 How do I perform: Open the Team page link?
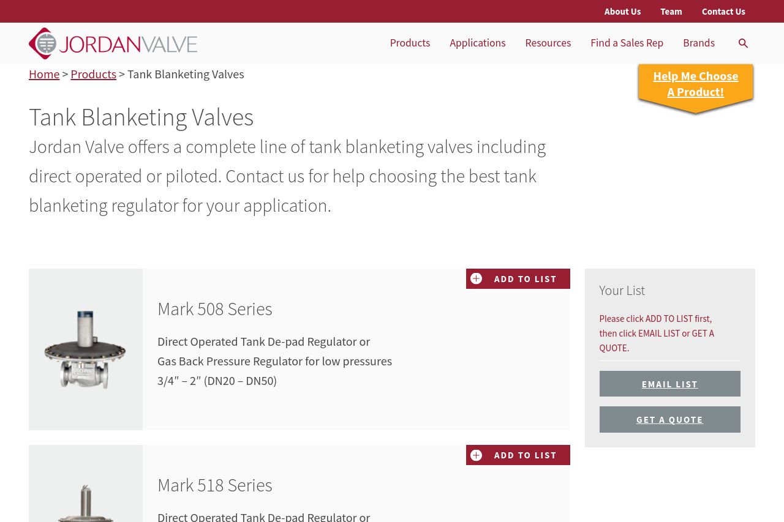671,12
